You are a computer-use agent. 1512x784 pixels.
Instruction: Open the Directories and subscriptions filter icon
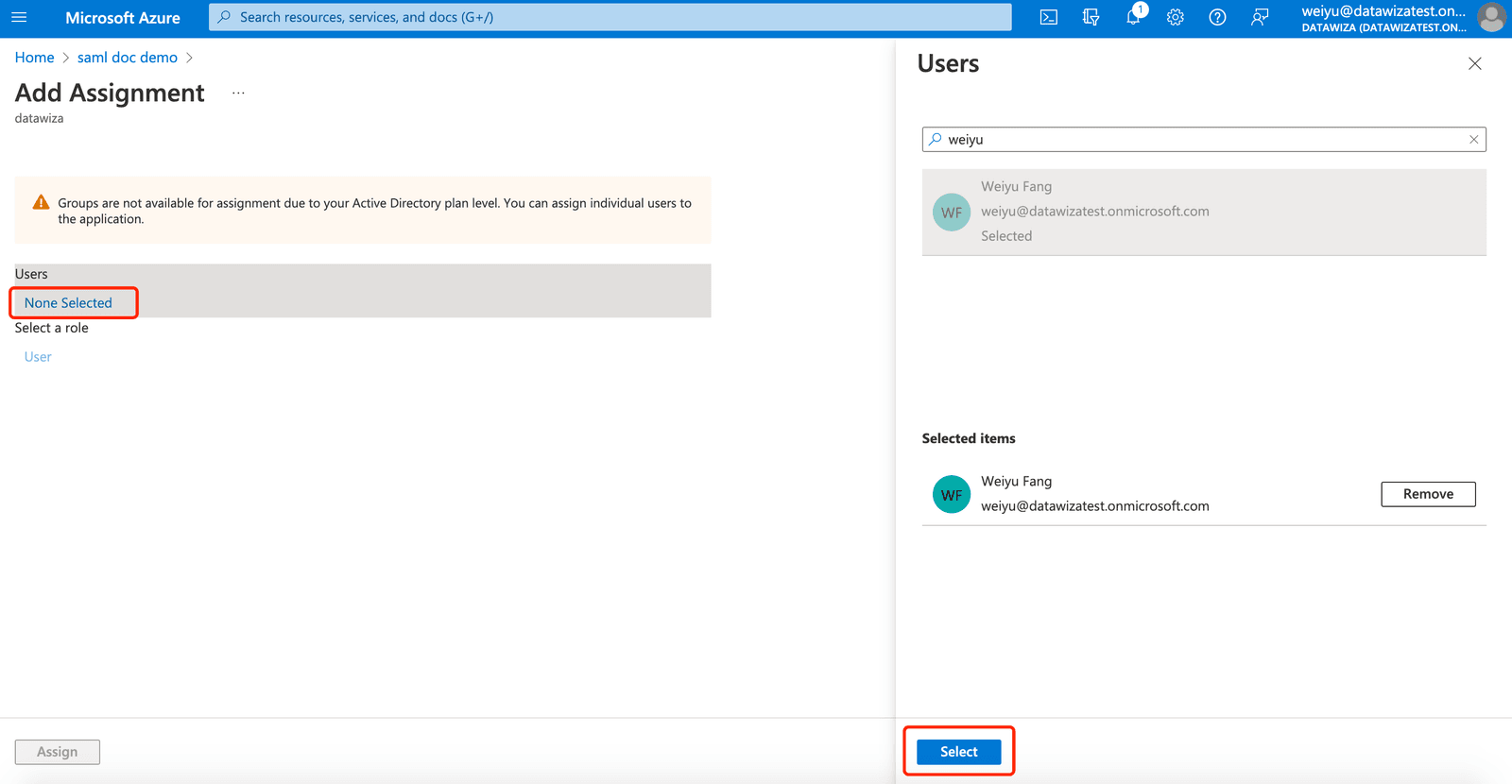1091,17
